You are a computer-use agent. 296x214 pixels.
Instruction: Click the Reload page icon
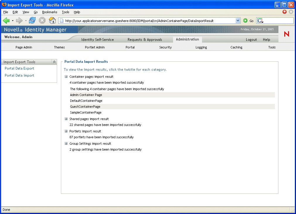pyautogui.click(x=32, y=20)
